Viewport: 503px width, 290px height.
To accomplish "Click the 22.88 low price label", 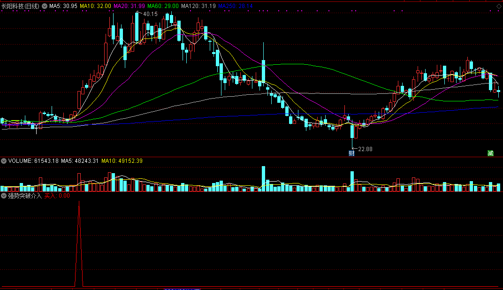I will (x=365, y=149).
